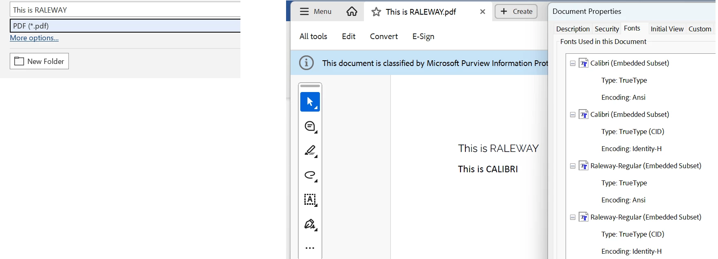This screenshot has height=259, width=718.
Task: Click the Create button
Action: (516, 11)
